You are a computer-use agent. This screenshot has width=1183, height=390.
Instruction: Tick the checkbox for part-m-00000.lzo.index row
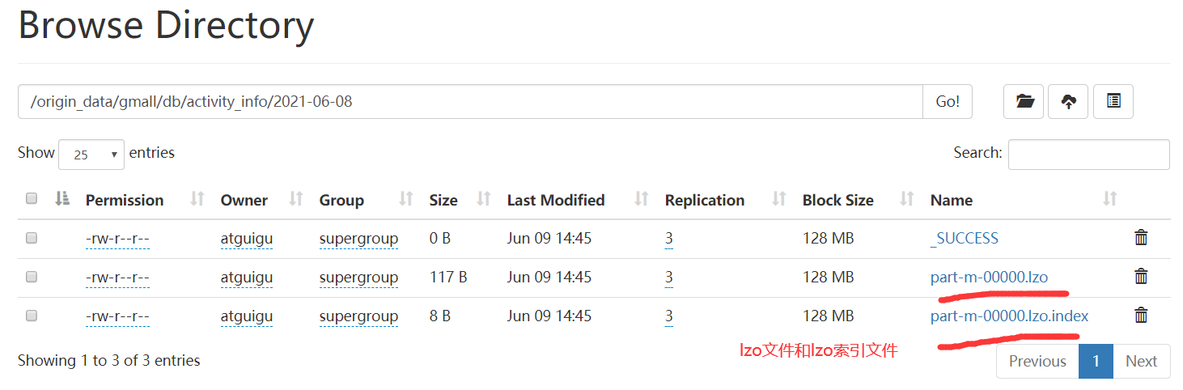click(x=32, y=316)
